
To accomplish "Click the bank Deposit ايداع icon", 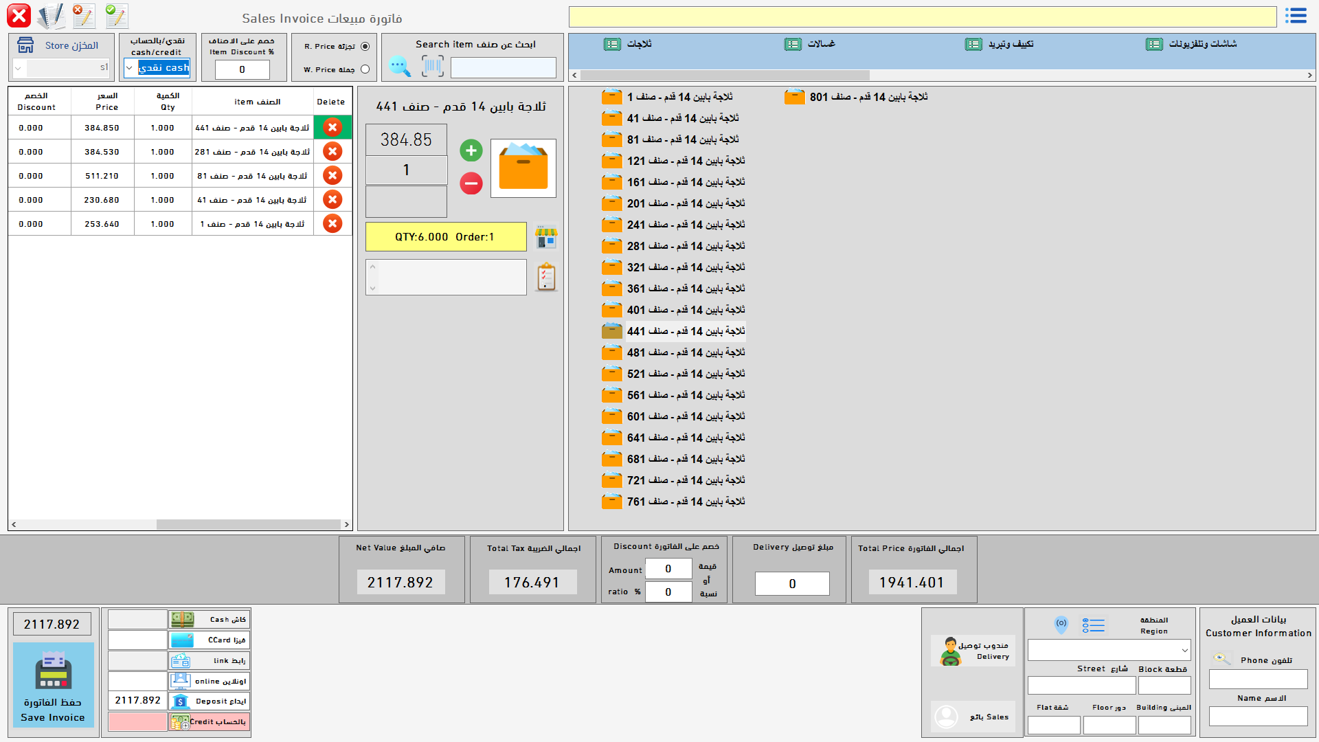I will pyautogui.click(x=181, y=701).
